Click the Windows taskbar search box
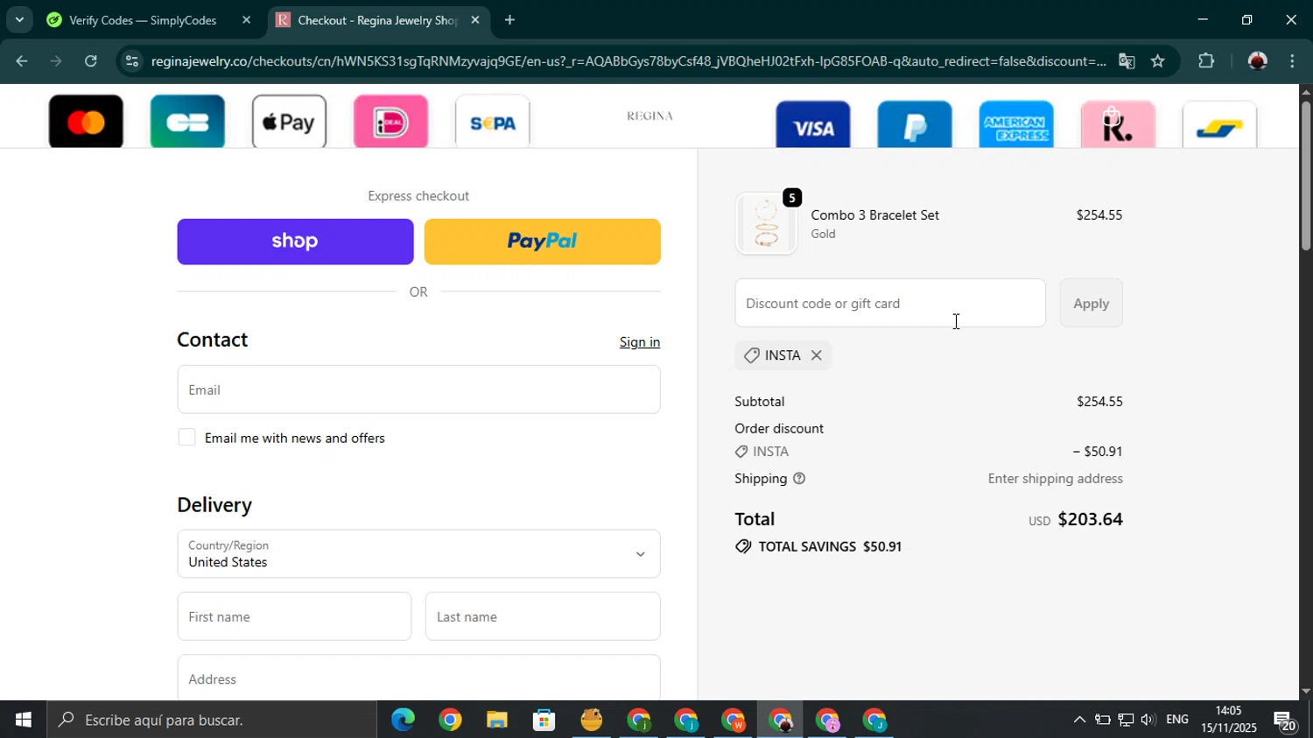 point(213,720)
